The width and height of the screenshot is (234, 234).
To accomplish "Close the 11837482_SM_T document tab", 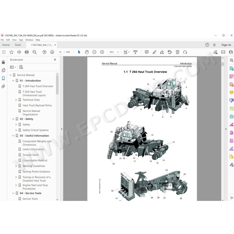I will point(55,45).
